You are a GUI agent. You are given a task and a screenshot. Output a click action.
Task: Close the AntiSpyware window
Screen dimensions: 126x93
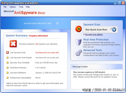click(123, 3)
